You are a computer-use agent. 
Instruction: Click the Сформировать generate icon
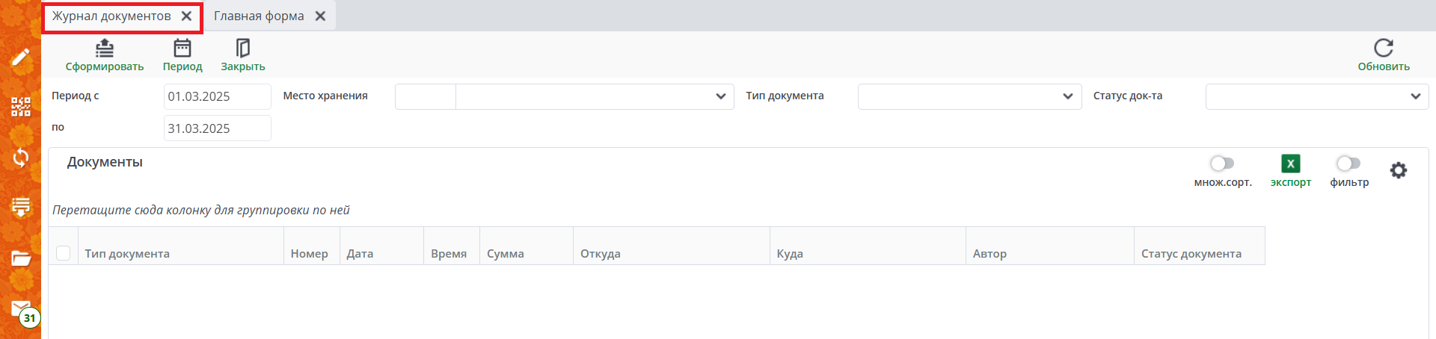pos(105,49)
